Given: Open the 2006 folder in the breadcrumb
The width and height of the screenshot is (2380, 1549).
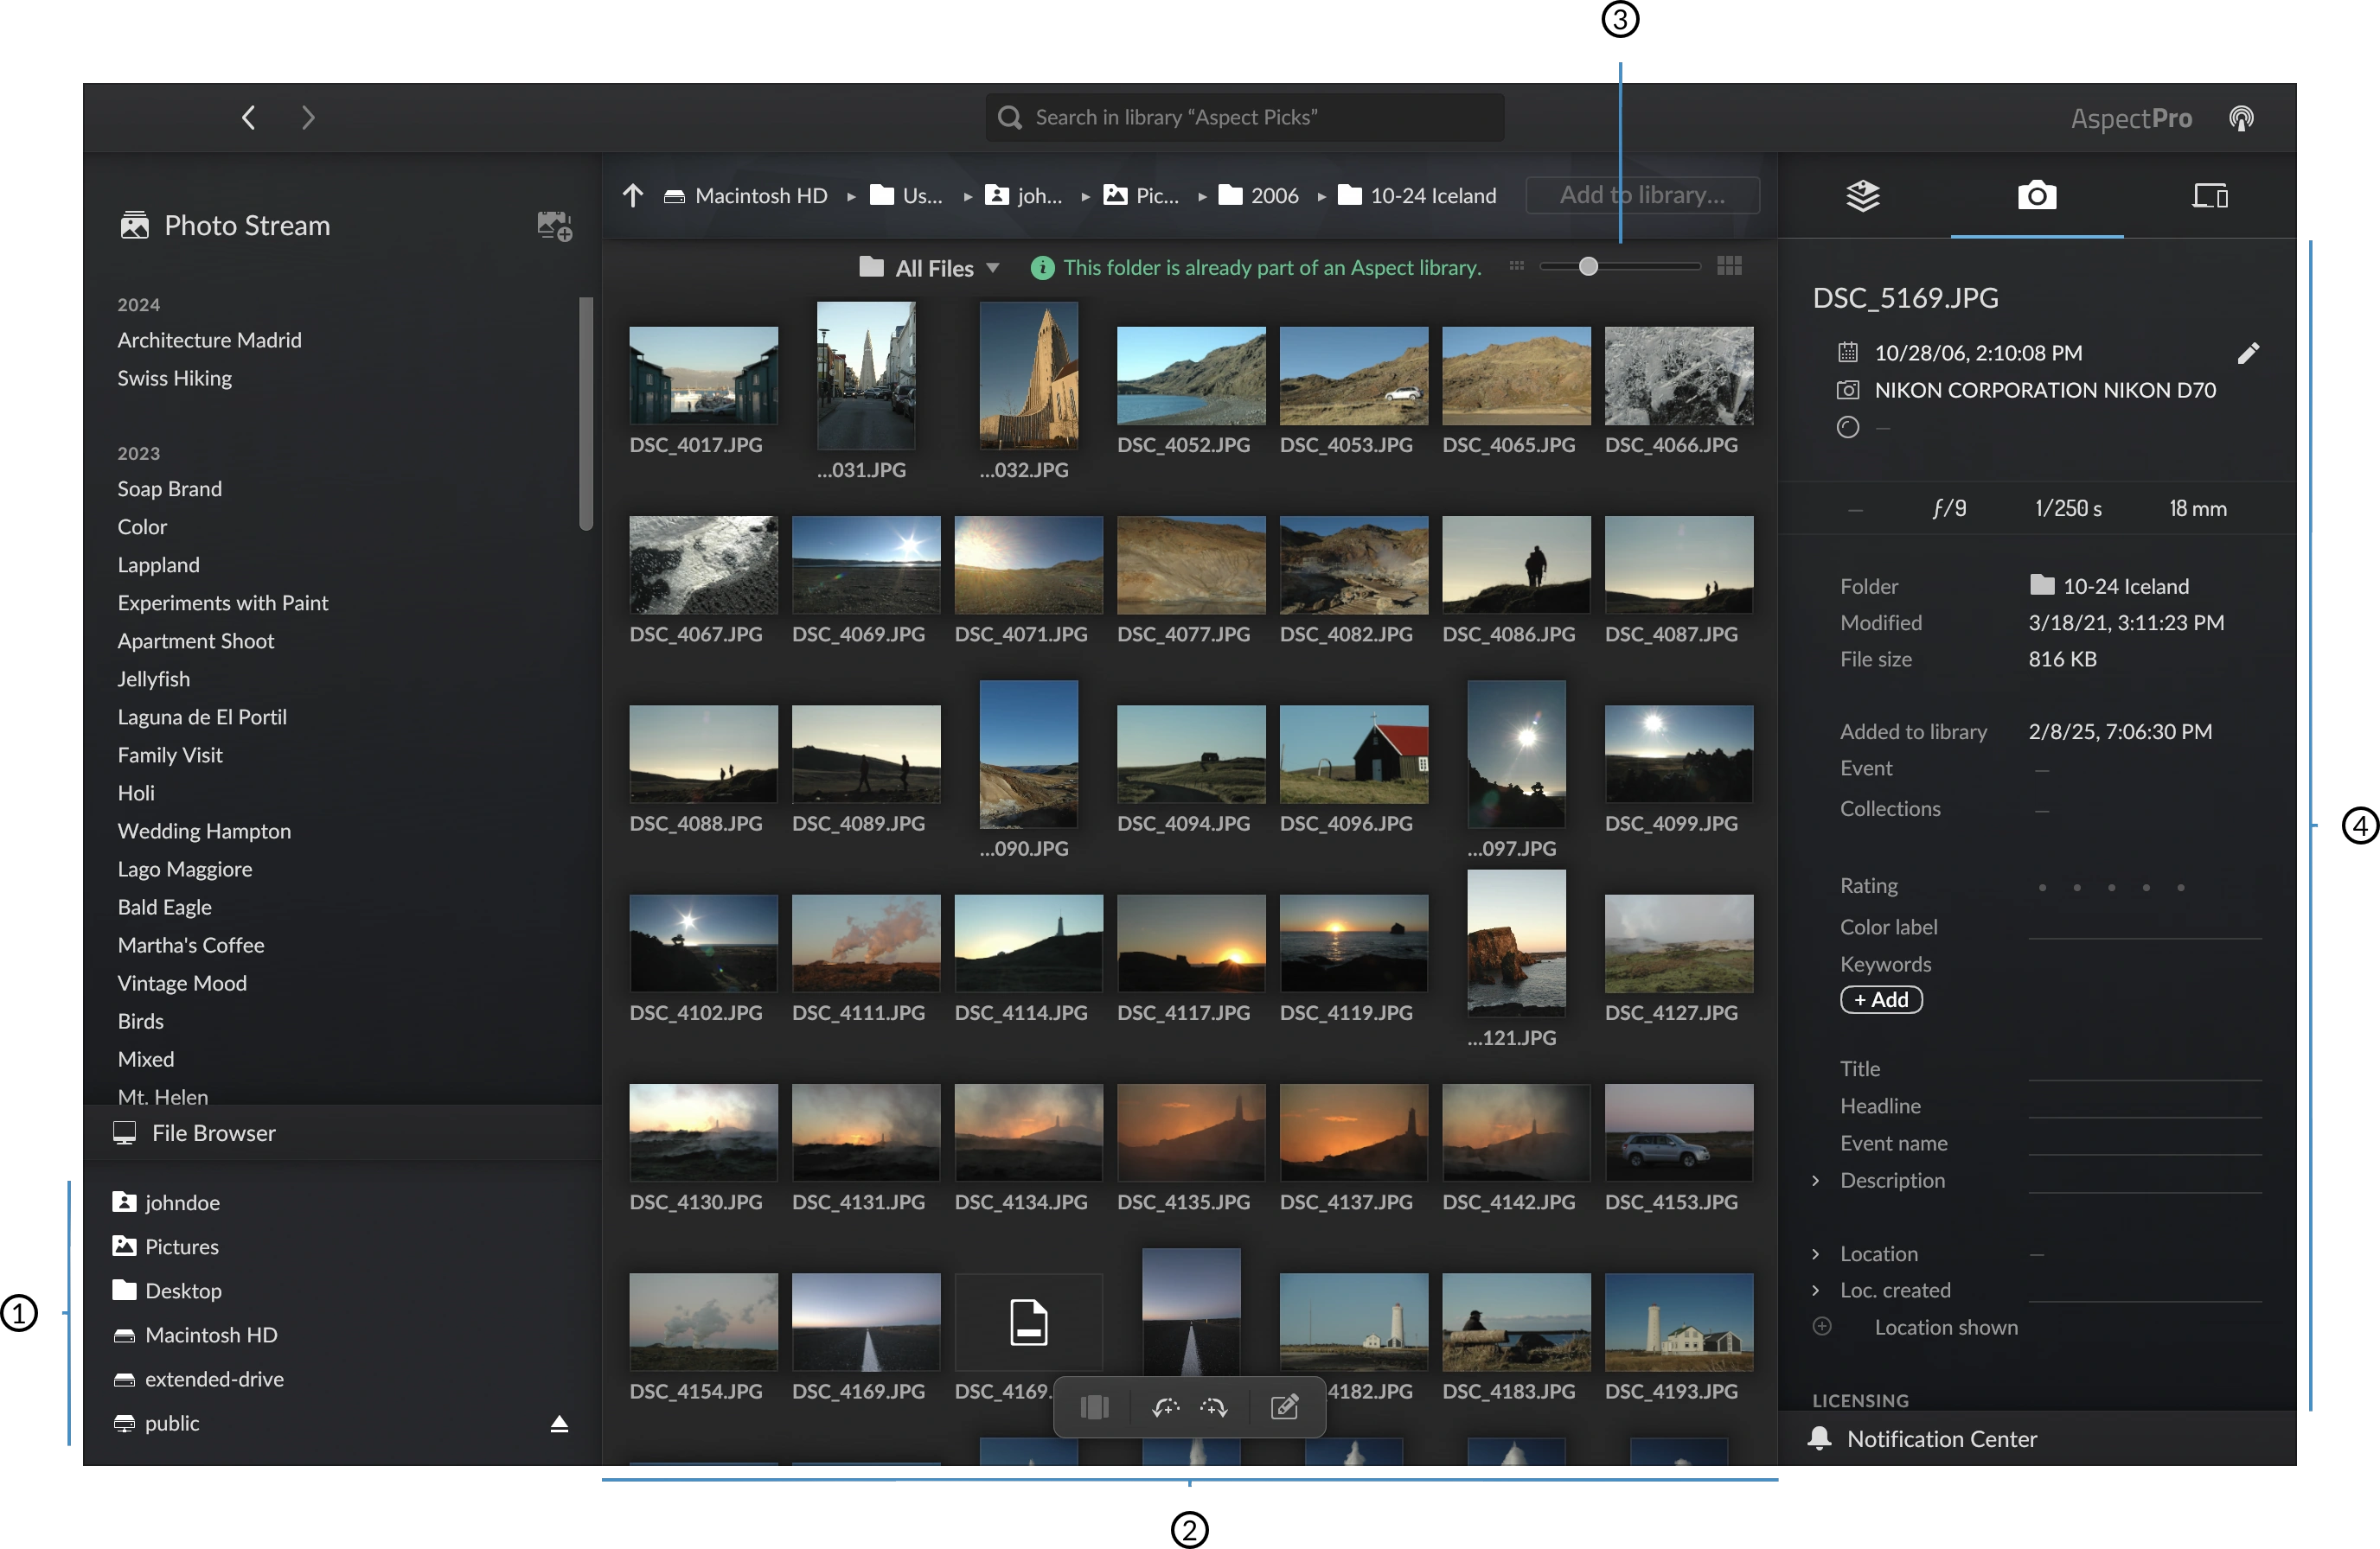Looking at the screenshot, I should pyautogui.click(x=1258, y=194).
